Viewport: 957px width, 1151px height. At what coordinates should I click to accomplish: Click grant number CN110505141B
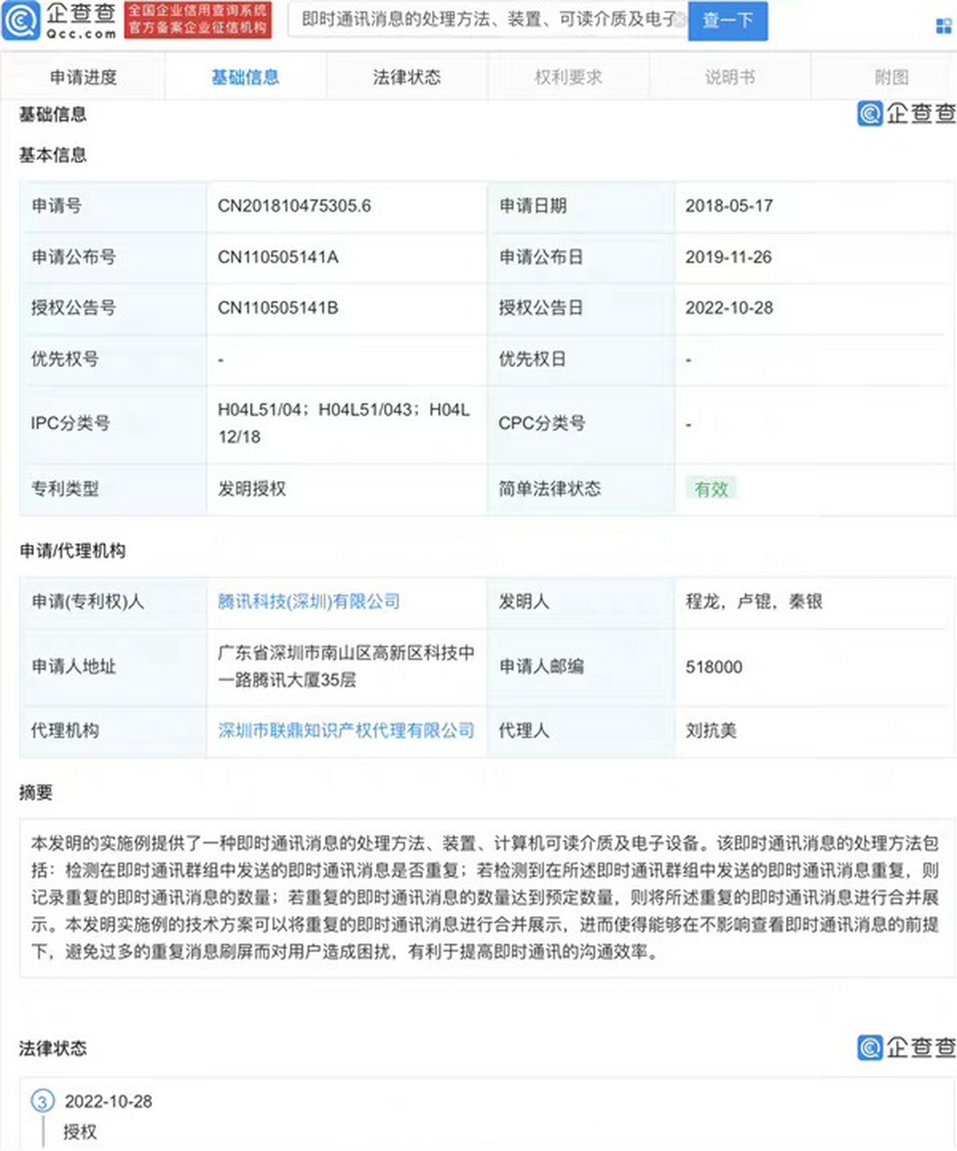[278, 308]
